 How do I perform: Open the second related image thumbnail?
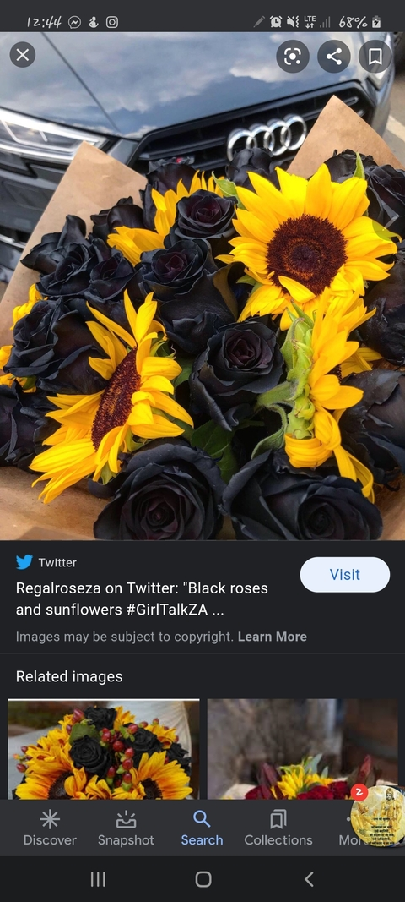303,749
